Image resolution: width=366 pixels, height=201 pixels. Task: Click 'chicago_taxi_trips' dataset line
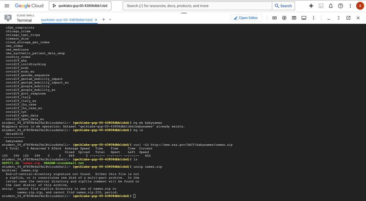click(x=23, y=35)
